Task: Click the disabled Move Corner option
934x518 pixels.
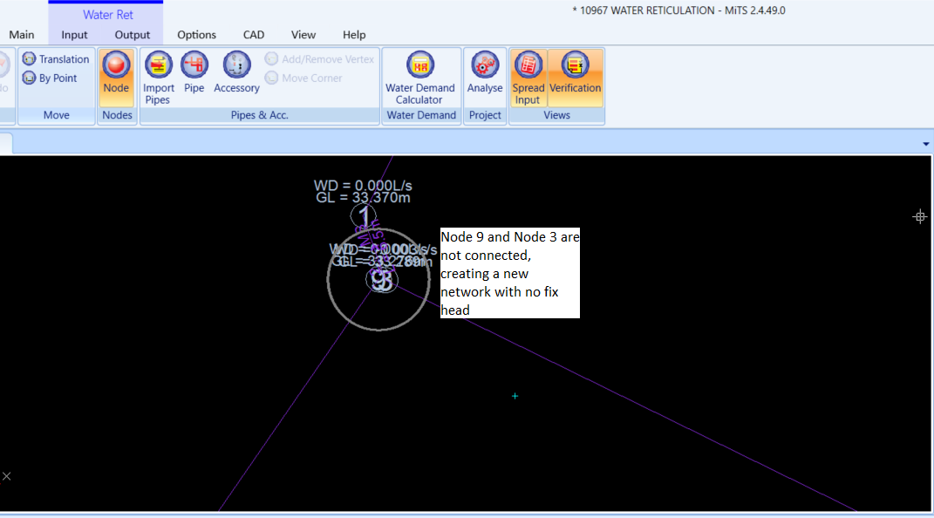Action: point(303,78)
